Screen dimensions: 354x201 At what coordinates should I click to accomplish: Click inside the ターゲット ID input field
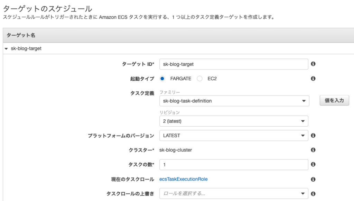coord(232,64)
